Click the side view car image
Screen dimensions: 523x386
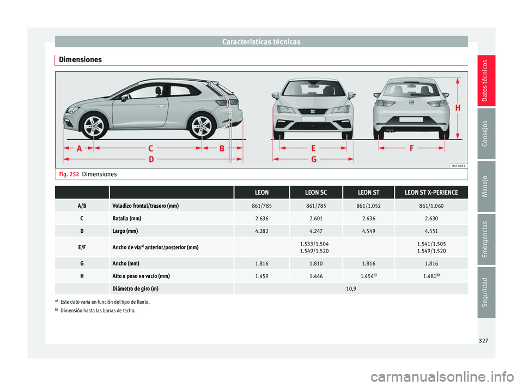153,109
